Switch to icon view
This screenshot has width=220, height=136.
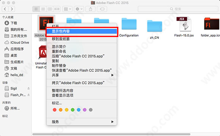pyautogui.click(x=36, y=9)
